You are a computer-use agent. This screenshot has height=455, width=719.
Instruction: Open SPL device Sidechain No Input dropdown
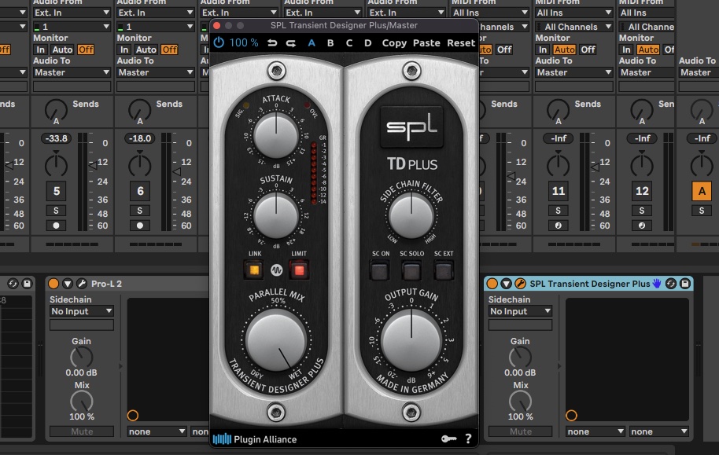[520, 311]
